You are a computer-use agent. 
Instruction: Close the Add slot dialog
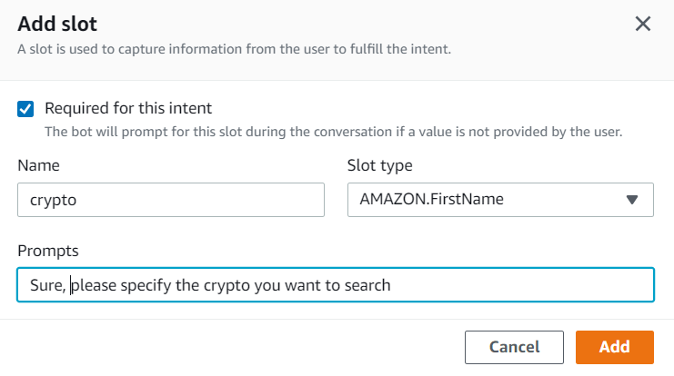coord(643,25)
